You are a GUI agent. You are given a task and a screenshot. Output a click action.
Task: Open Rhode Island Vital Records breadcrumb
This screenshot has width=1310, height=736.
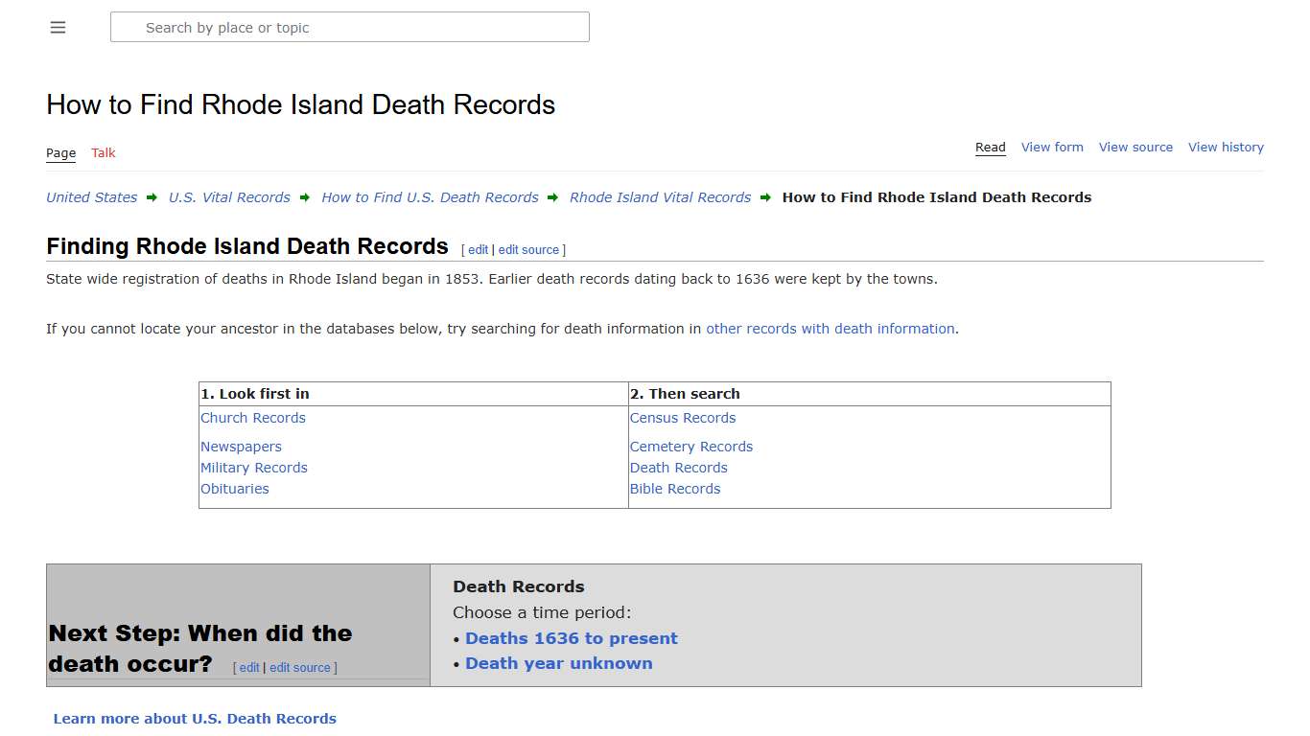[660, 197]
